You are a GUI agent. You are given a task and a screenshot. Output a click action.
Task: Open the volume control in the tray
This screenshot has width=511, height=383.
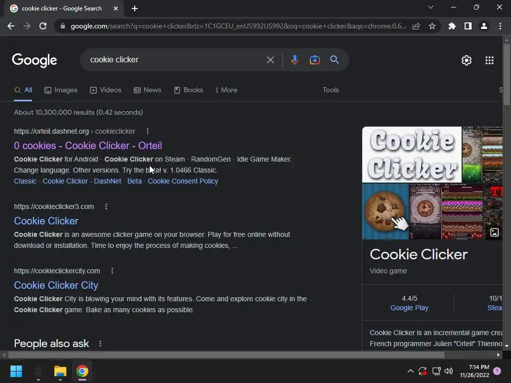coord(449,371)
